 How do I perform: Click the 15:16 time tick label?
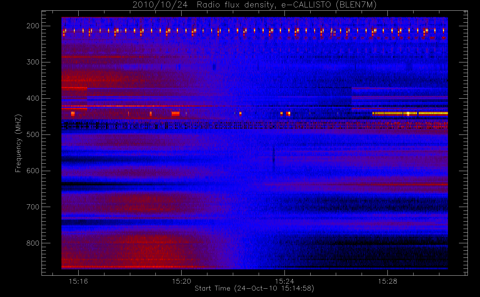(78, 281)
